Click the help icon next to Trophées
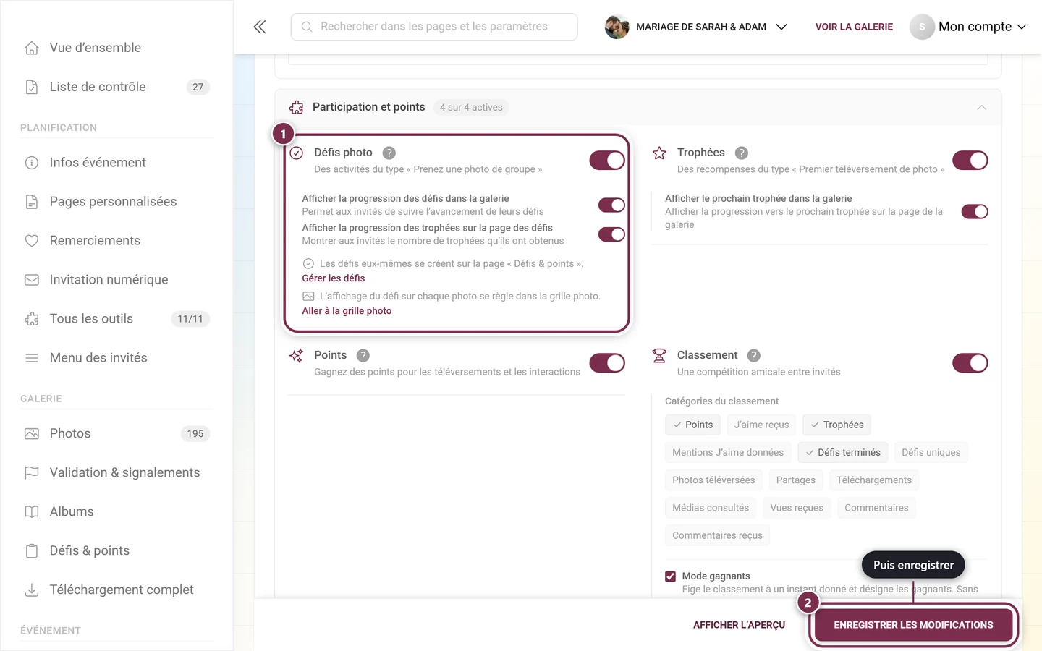This screenshot has width=1042, height=651. click(742, 153)
